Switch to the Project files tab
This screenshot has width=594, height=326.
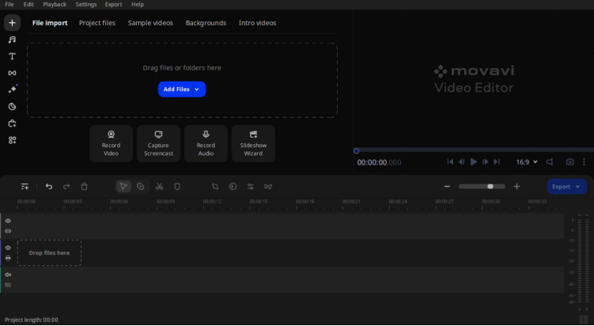click(x=97, y=23)
